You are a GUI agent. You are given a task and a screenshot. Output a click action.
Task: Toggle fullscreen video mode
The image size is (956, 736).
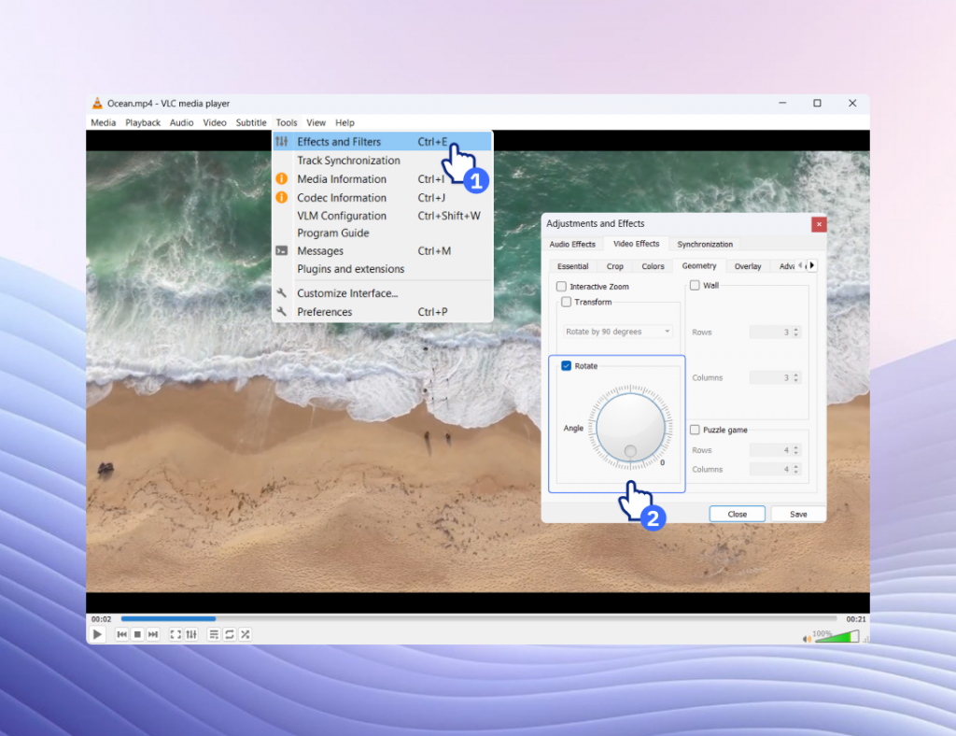pos(176,635)
